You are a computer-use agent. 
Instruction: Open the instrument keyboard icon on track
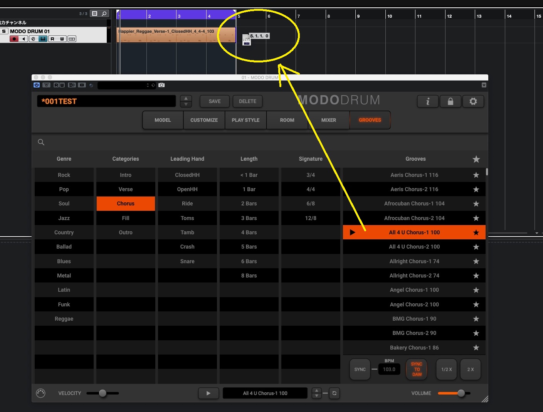pos(43,39)
